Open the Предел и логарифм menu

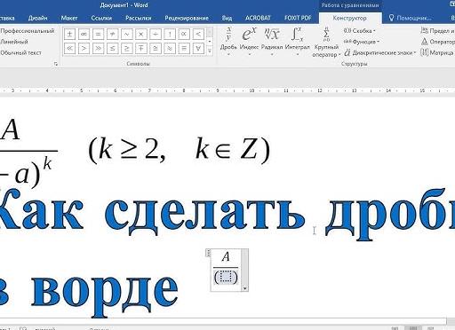438,31
